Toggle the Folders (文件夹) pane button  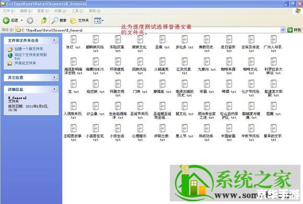click(x=79, y=20)
